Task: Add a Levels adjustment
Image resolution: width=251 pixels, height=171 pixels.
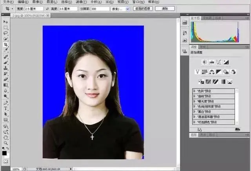Action: tap(212, 62)
